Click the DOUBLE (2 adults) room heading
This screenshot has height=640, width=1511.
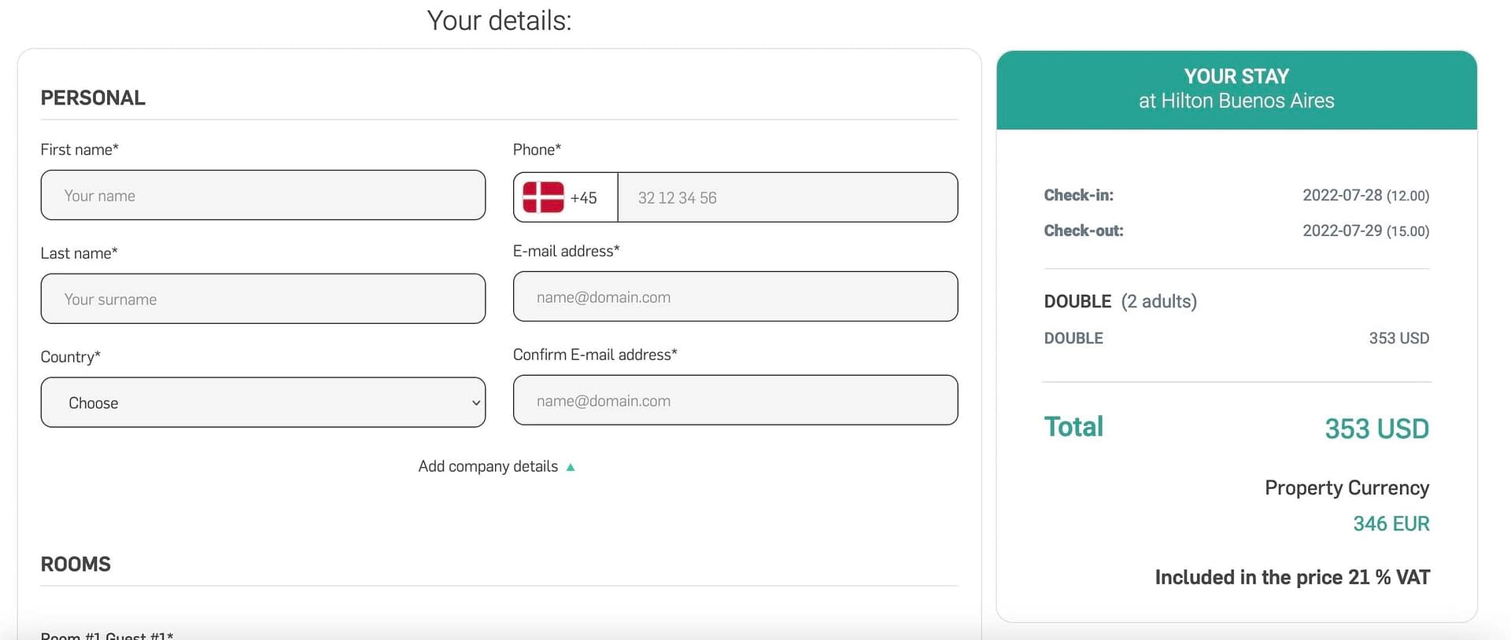tap(1120, 301)
